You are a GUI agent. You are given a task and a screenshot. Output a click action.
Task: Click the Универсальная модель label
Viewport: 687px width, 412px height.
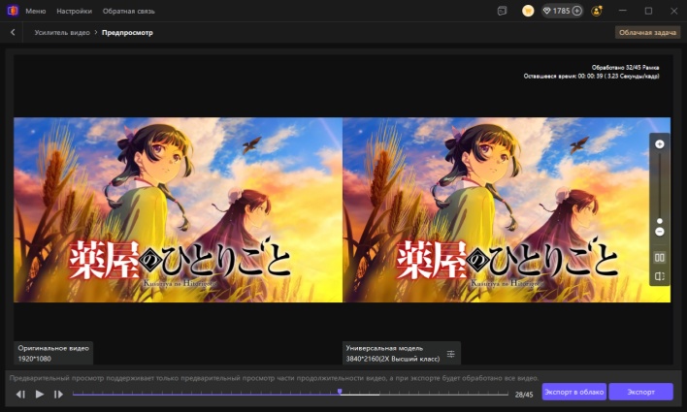[x=384, y=348]
